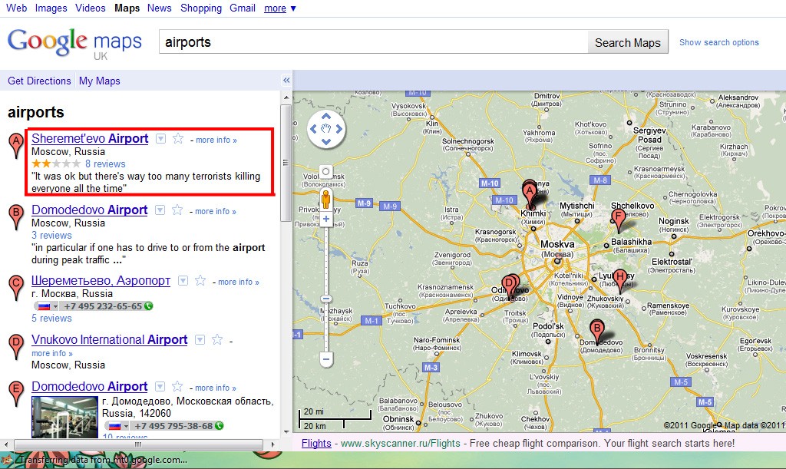Pan map right with arrow
This screenshot has height=469, width=786.
pyautogui.click(x=339, y=129)
